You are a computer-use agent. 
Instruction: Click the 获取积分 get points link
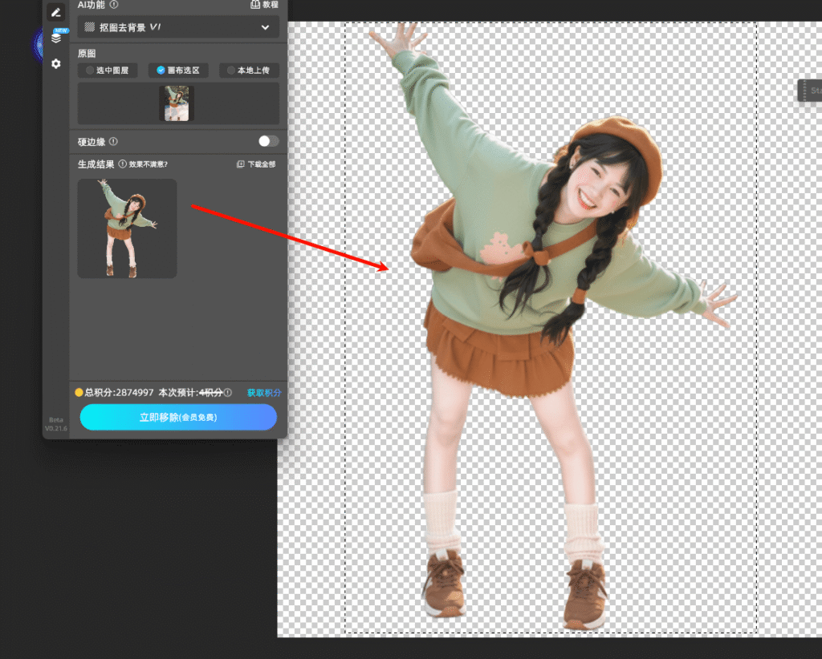(263, 393)
